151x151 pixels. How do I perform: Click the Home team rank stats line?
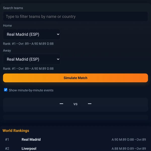(x=28, y=44)
